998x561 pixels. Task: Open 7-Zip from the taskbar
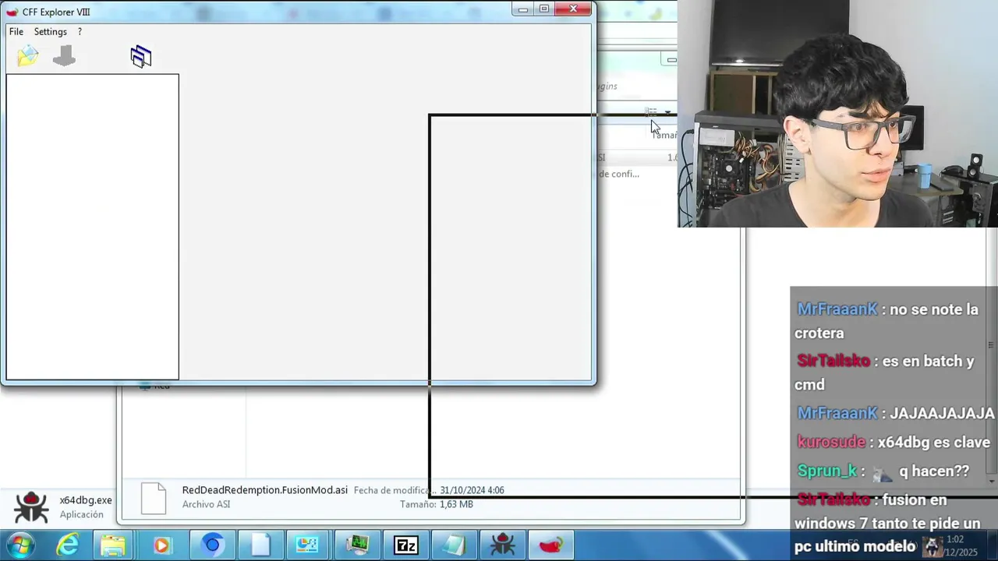pyautogui.click(x=406, y=545)
